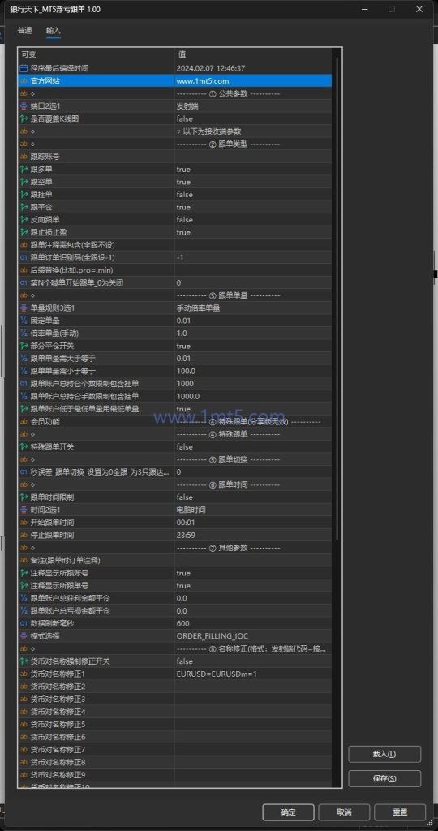Switch to the 普通 tab

pyautogui.click(x=25, y=31)
